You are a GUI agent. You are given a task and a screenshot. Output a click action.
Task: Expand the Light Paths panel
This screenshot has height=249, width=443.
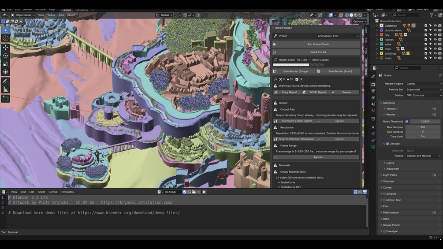(x=390, y=175)
